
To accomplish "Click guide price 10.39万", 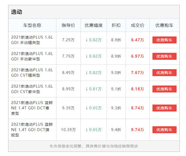I will [x=68, y=130].
